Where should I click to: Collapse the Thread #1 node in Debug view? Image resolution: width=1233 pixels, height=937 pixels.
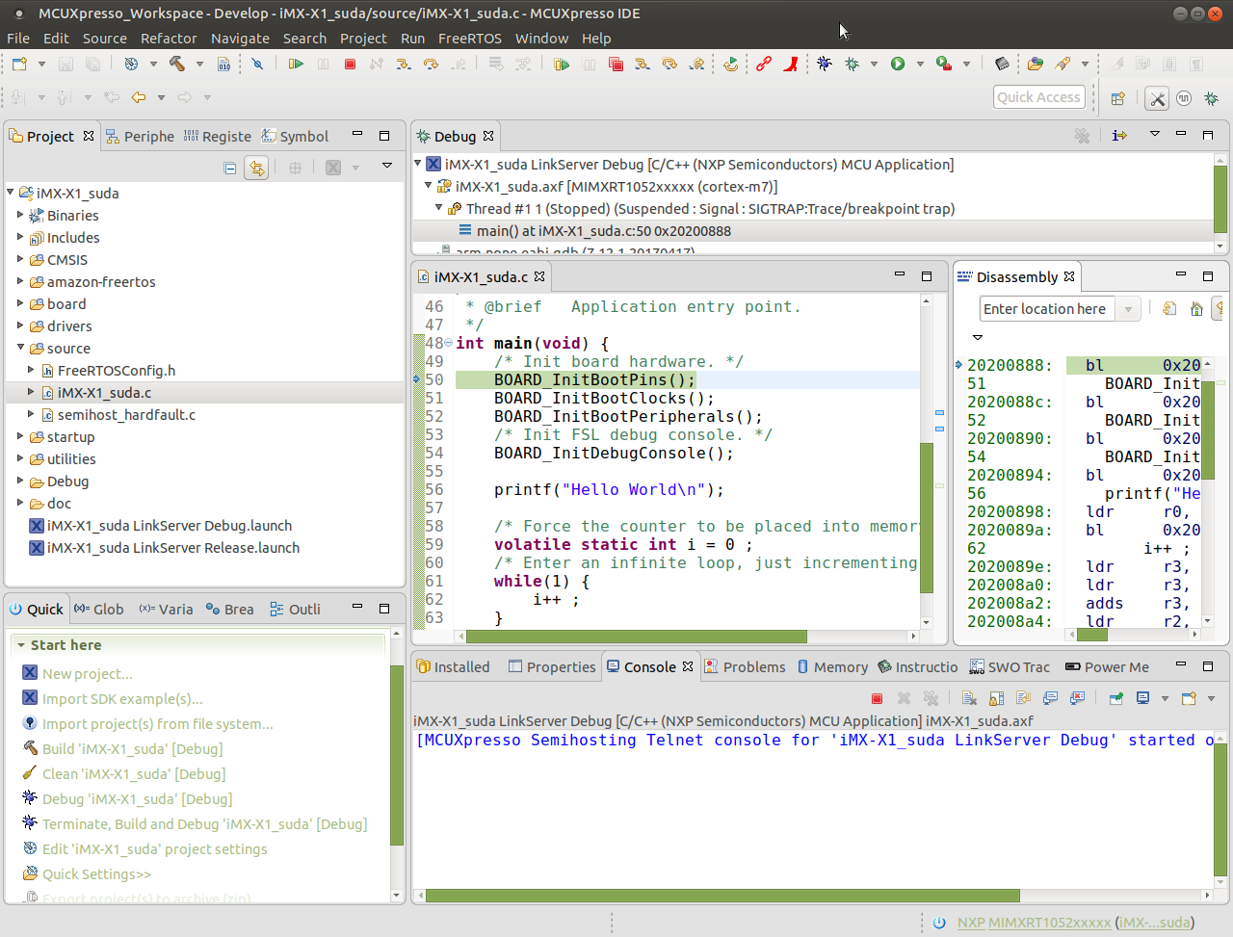(439, 208)
